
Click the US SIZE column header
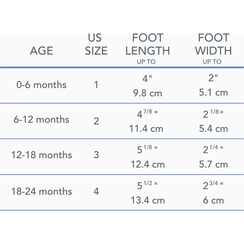click(x=96, y=44)
